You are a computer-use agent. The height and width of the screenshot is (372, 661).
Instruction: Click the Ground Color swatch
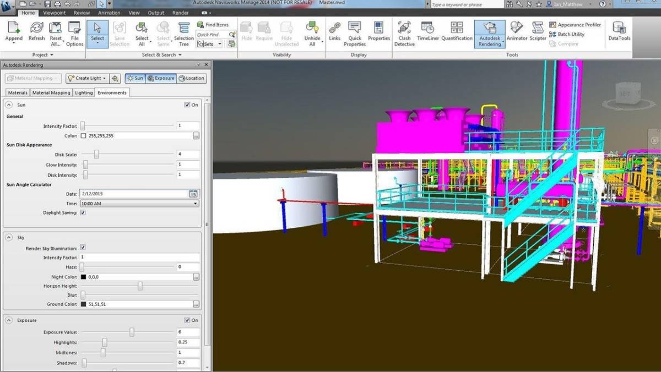pyautogui.click(x=84, y=304)
